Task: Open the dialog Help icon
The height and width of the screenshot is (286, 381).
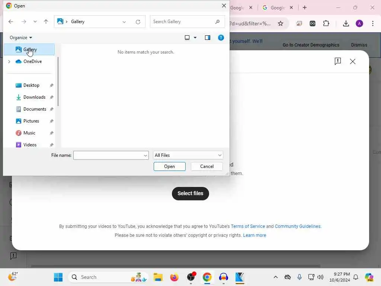Action: tap(221, 38)
